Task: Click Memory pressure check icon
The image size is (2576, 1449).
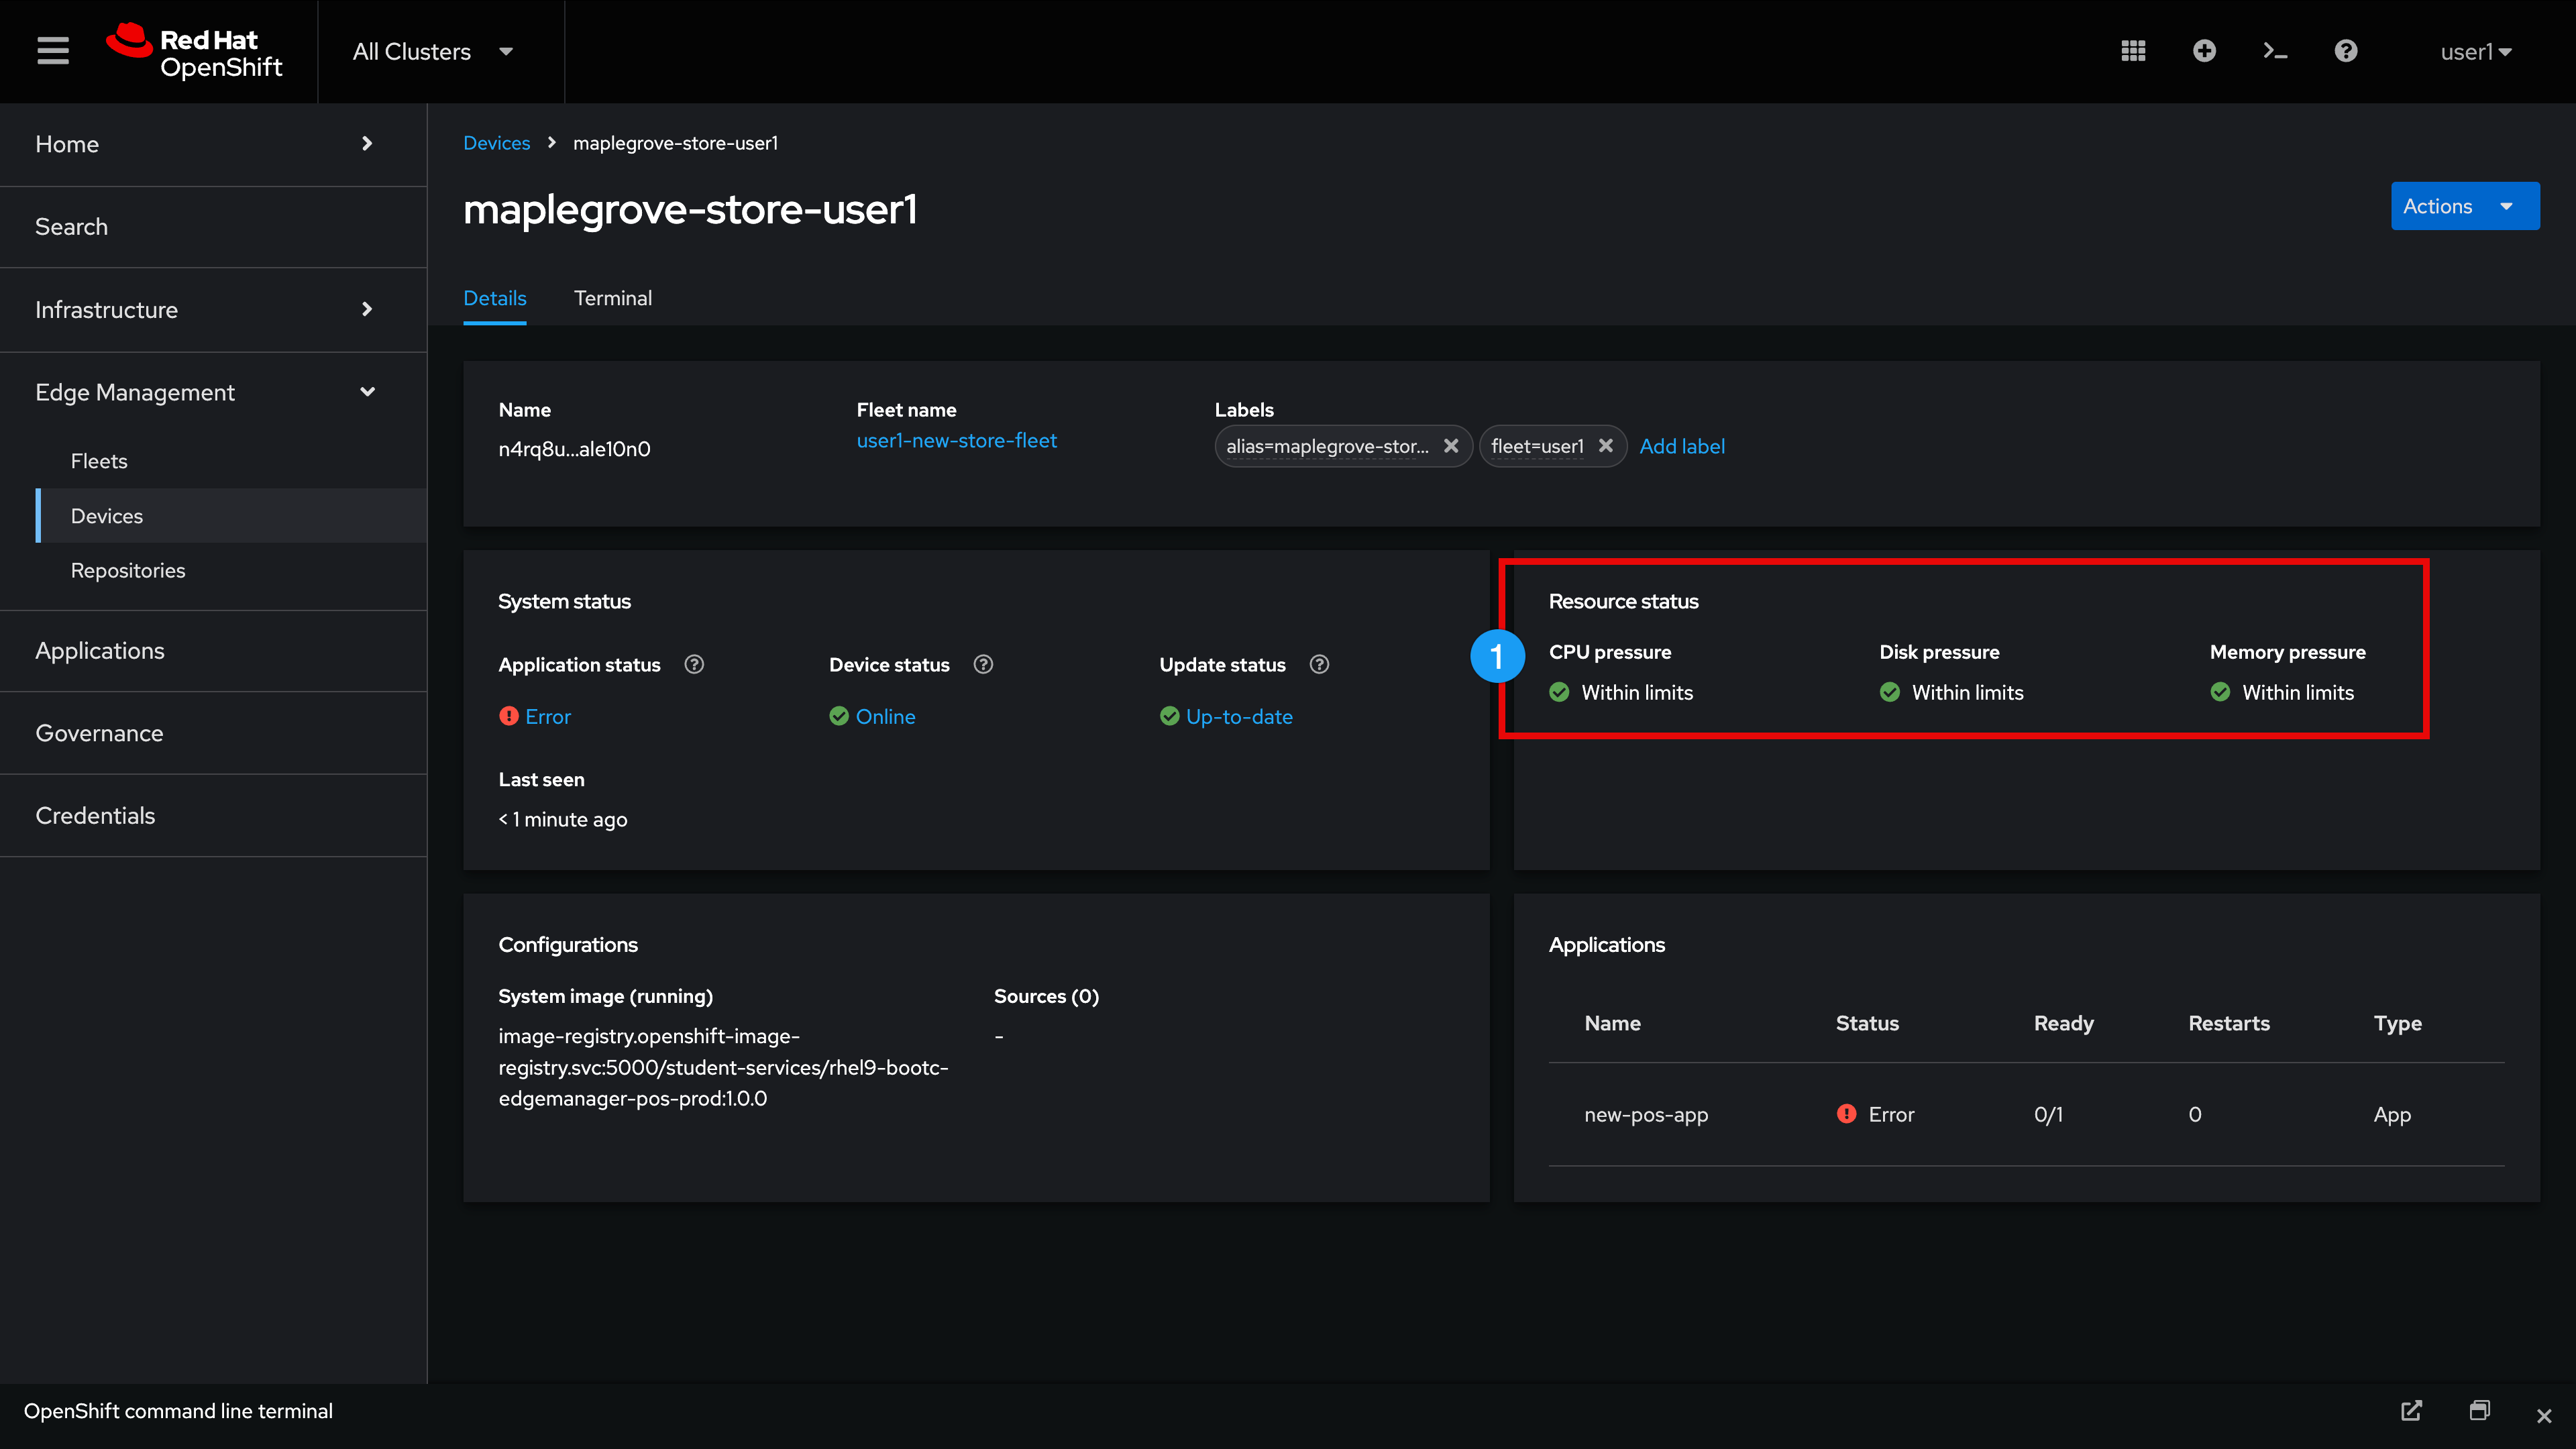Action: 2220,692
